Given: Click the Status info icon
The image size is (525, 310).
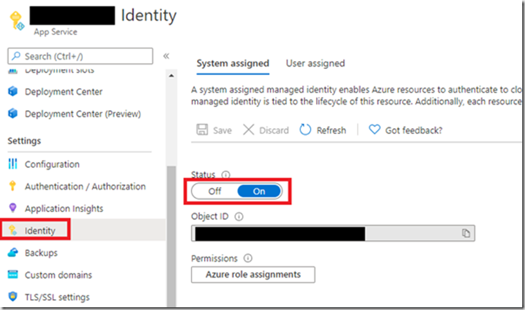Looking at the screenshot, I should point(226,174).
